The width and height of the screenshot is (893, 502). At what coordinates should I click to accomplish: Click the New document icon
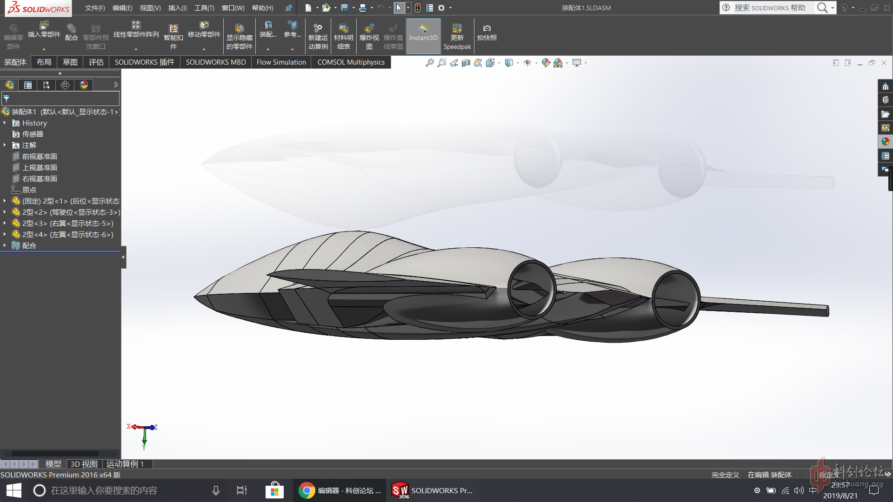[x=308, y=8]
